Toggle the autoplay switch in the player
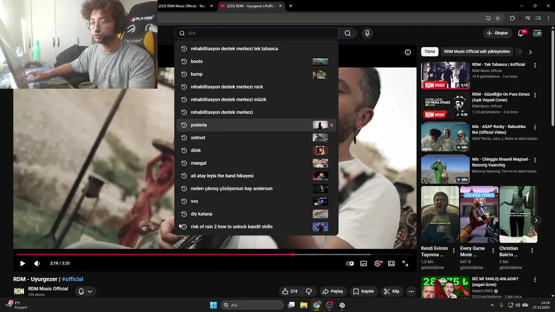555x312 pixels. point(349,263)
